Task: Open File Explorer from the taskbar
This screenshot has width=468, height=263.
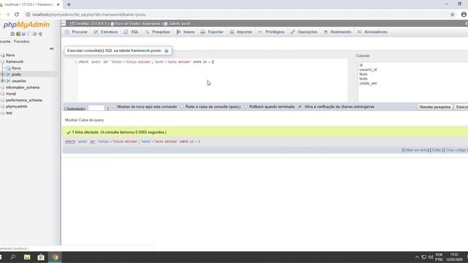Action: click(x=27, y=257)
